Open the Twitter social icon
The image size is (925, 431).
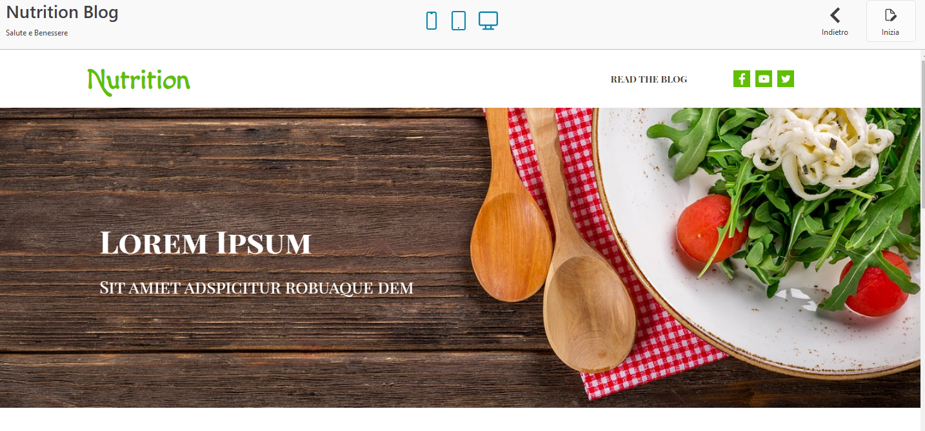click(786, 79)
